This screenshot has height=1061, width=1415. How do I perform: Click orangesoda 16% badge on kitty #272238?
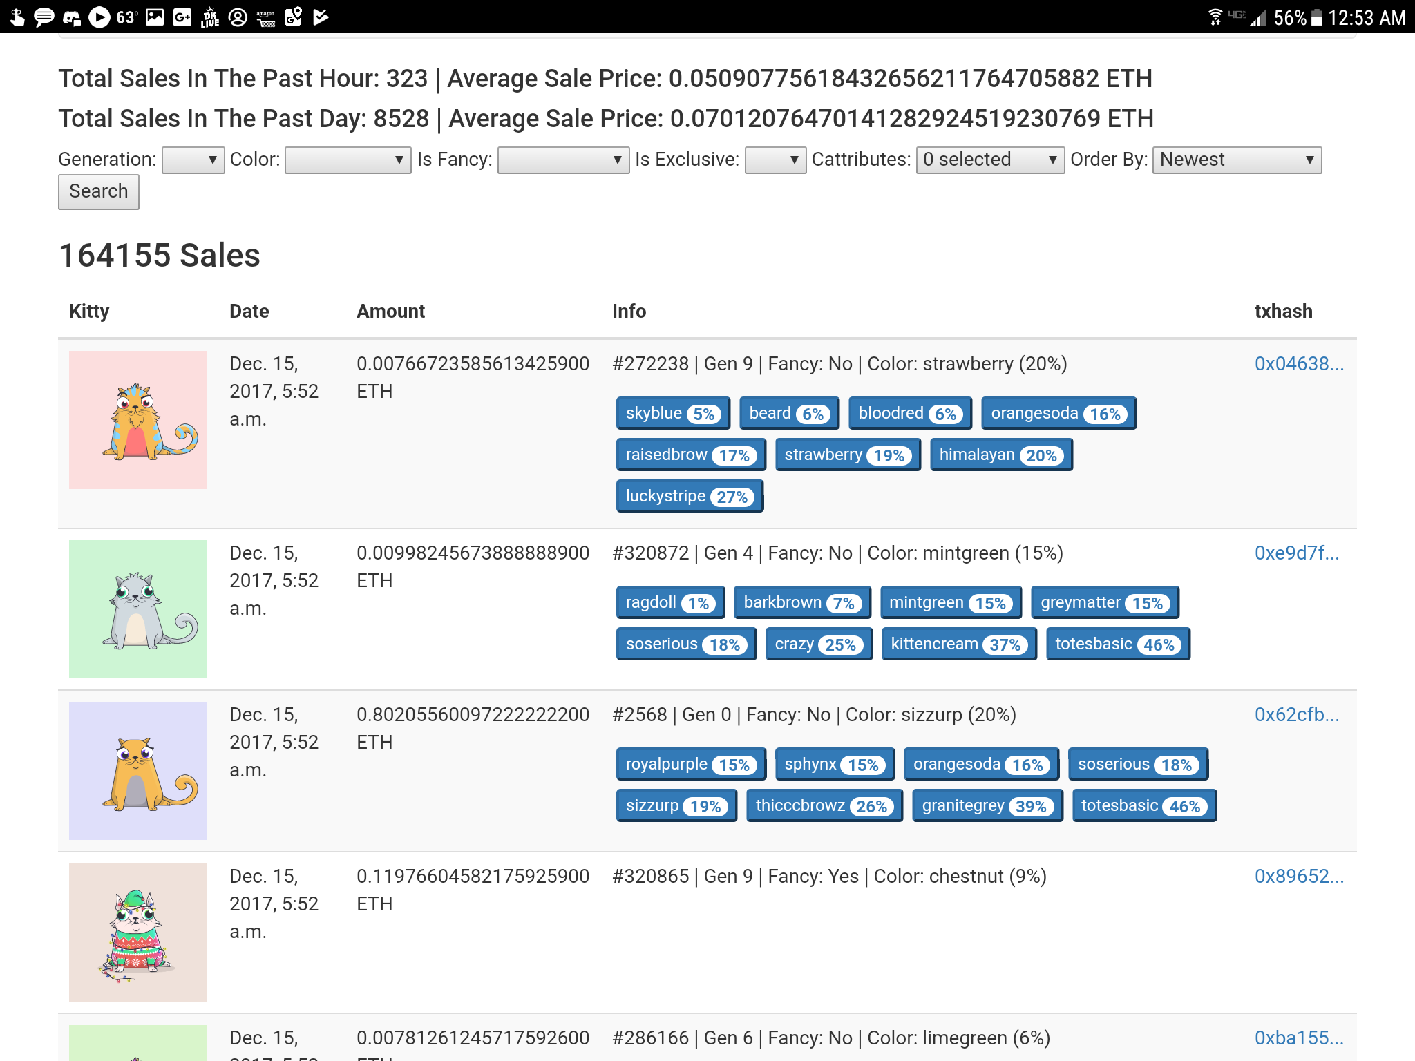[x=1058, y=413]
